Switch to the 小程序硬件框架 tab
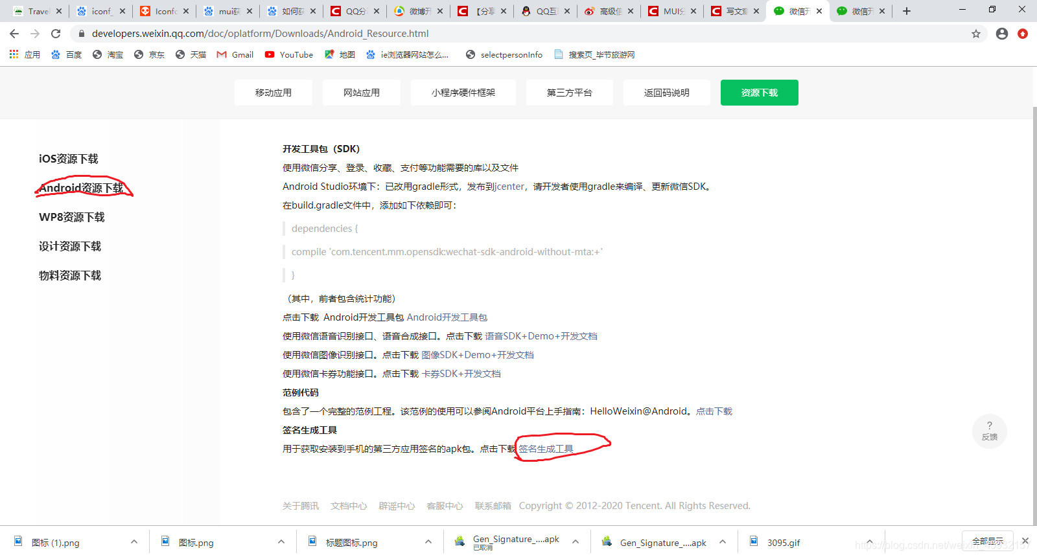This screenshot has width=1037, height=557. click(463, 93)
